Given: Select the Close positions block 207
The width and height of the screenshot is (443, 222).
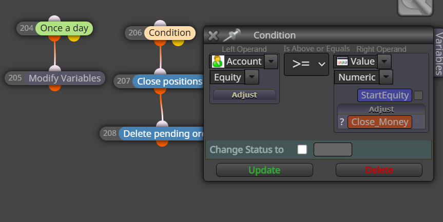Looking at the screenshot, I should click(168, 81).
